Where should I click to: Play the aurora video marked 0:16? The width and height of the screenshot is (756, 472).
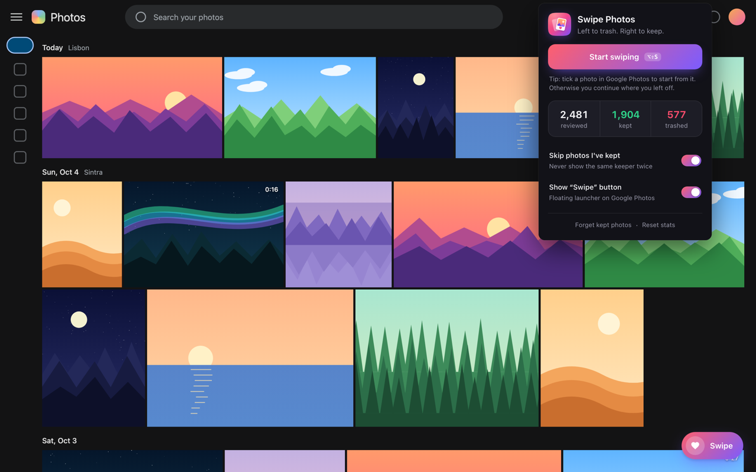point(204,234)
